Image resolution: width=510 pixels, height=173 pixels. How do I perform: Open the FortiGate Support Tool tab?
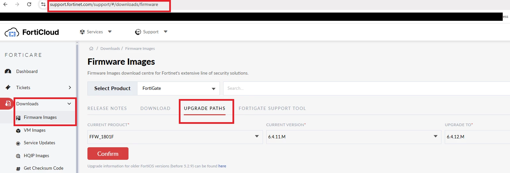click(x=272, y=108)
